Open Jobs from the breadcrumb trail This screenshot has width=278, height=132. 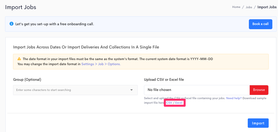[249, 7]
